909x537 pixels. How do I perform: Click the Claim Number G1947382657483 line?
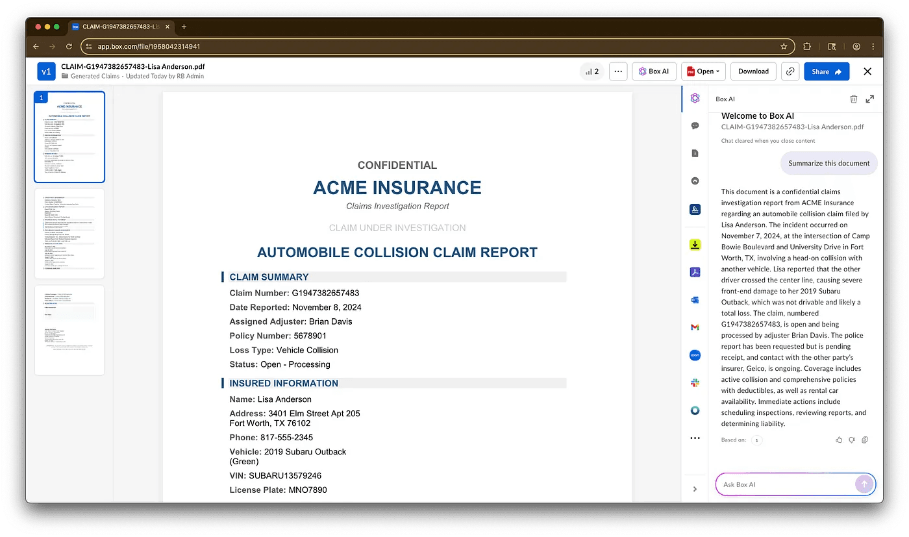[294, 293]
